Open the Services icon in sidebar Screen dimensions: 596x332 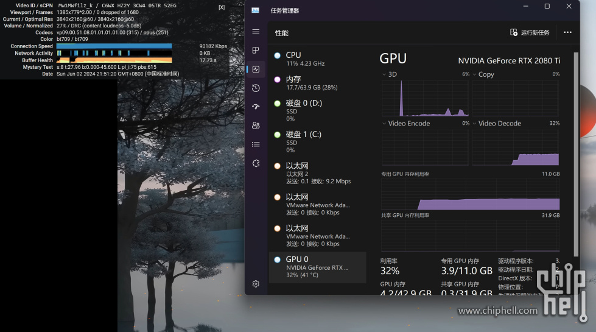click(256, 163)
